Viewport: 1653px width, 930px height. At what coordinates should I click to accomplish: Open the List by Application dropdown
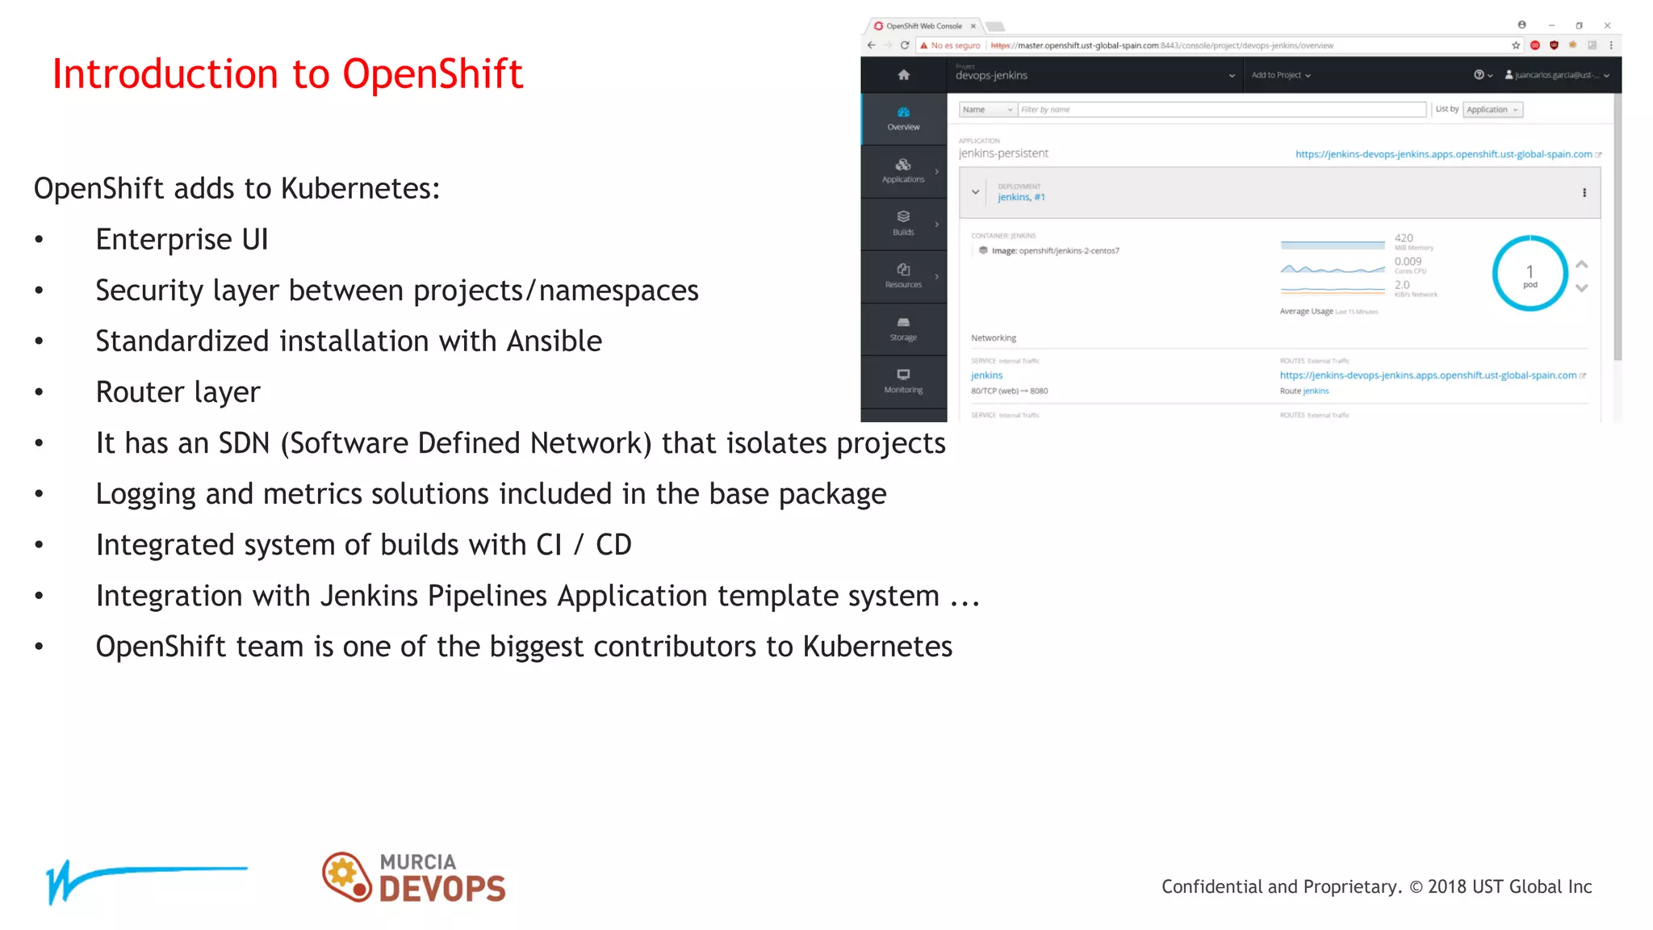1493,109
